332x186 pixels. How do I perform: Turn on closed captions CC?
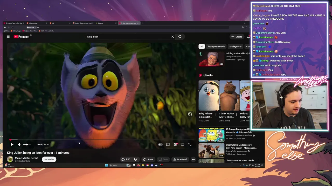point(168,144)
